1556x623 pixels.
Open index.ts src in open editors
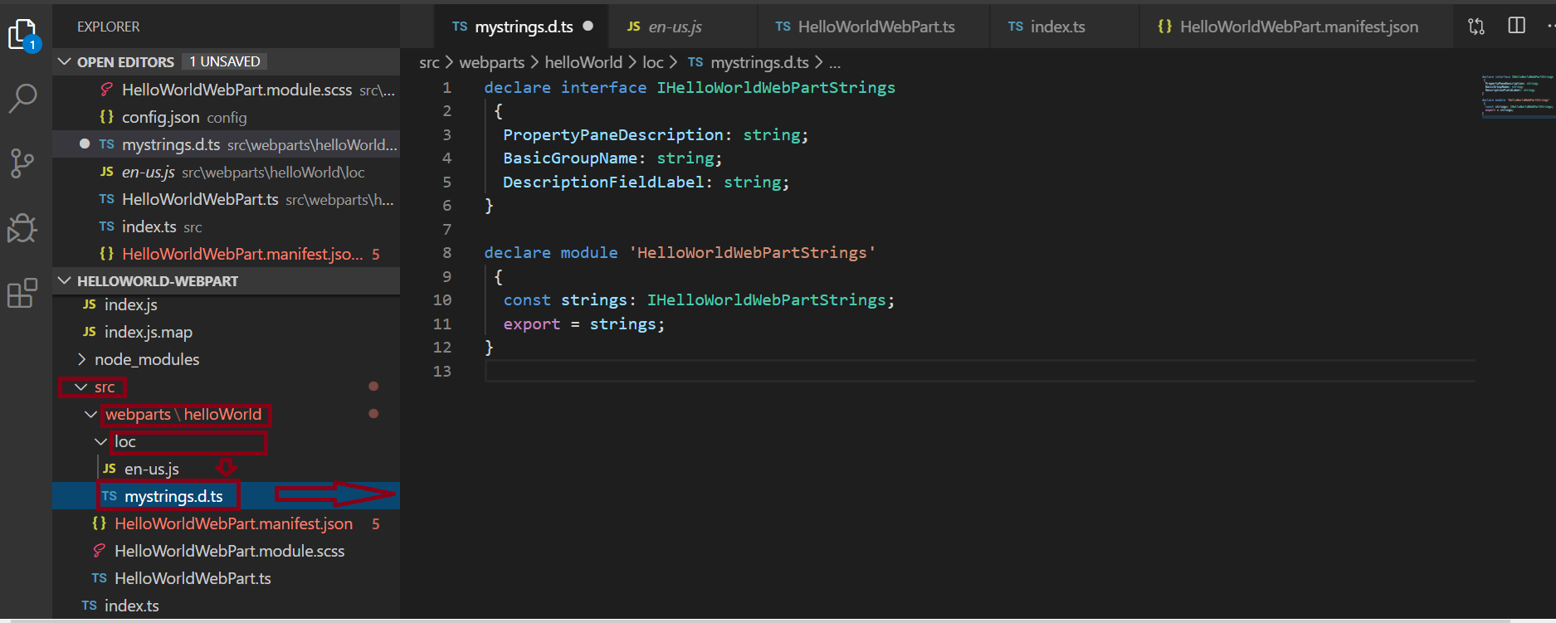pyautogui.click(x=226, y=226)
